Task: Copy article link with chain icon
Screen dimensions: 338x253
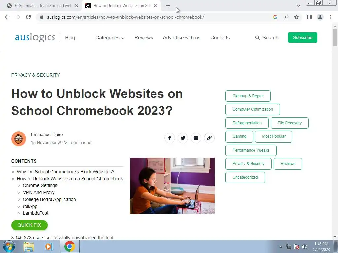Action: [x=209, y=138]
